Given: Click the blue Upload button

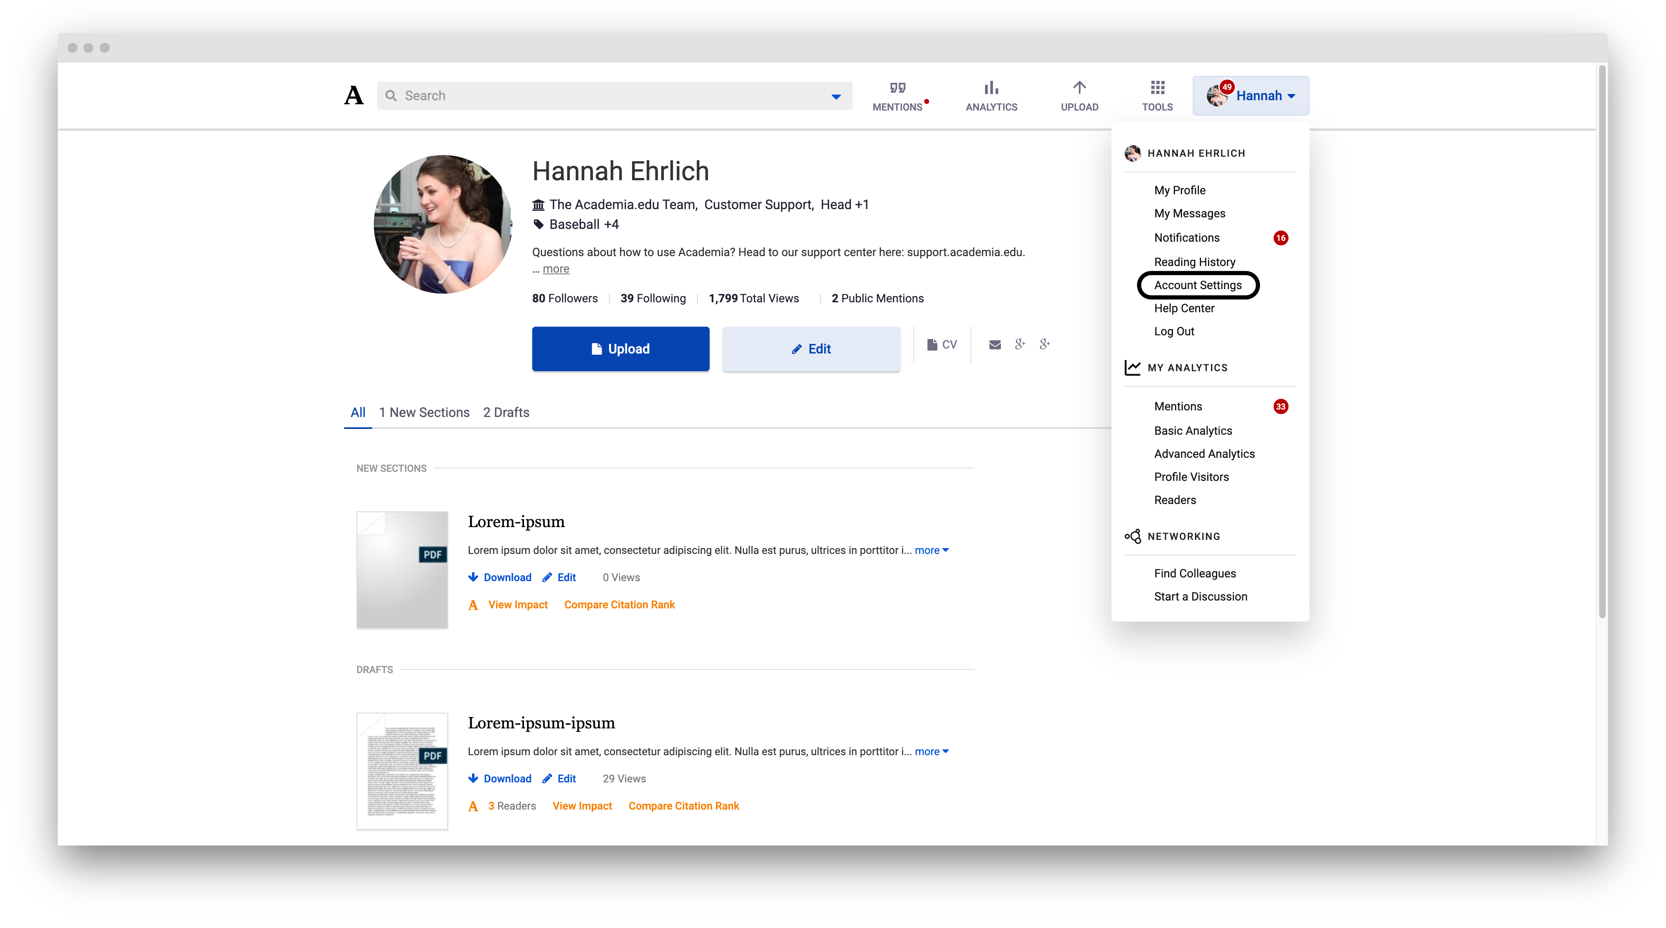Looking at the screenshot, I should click(x=620, y=349).
